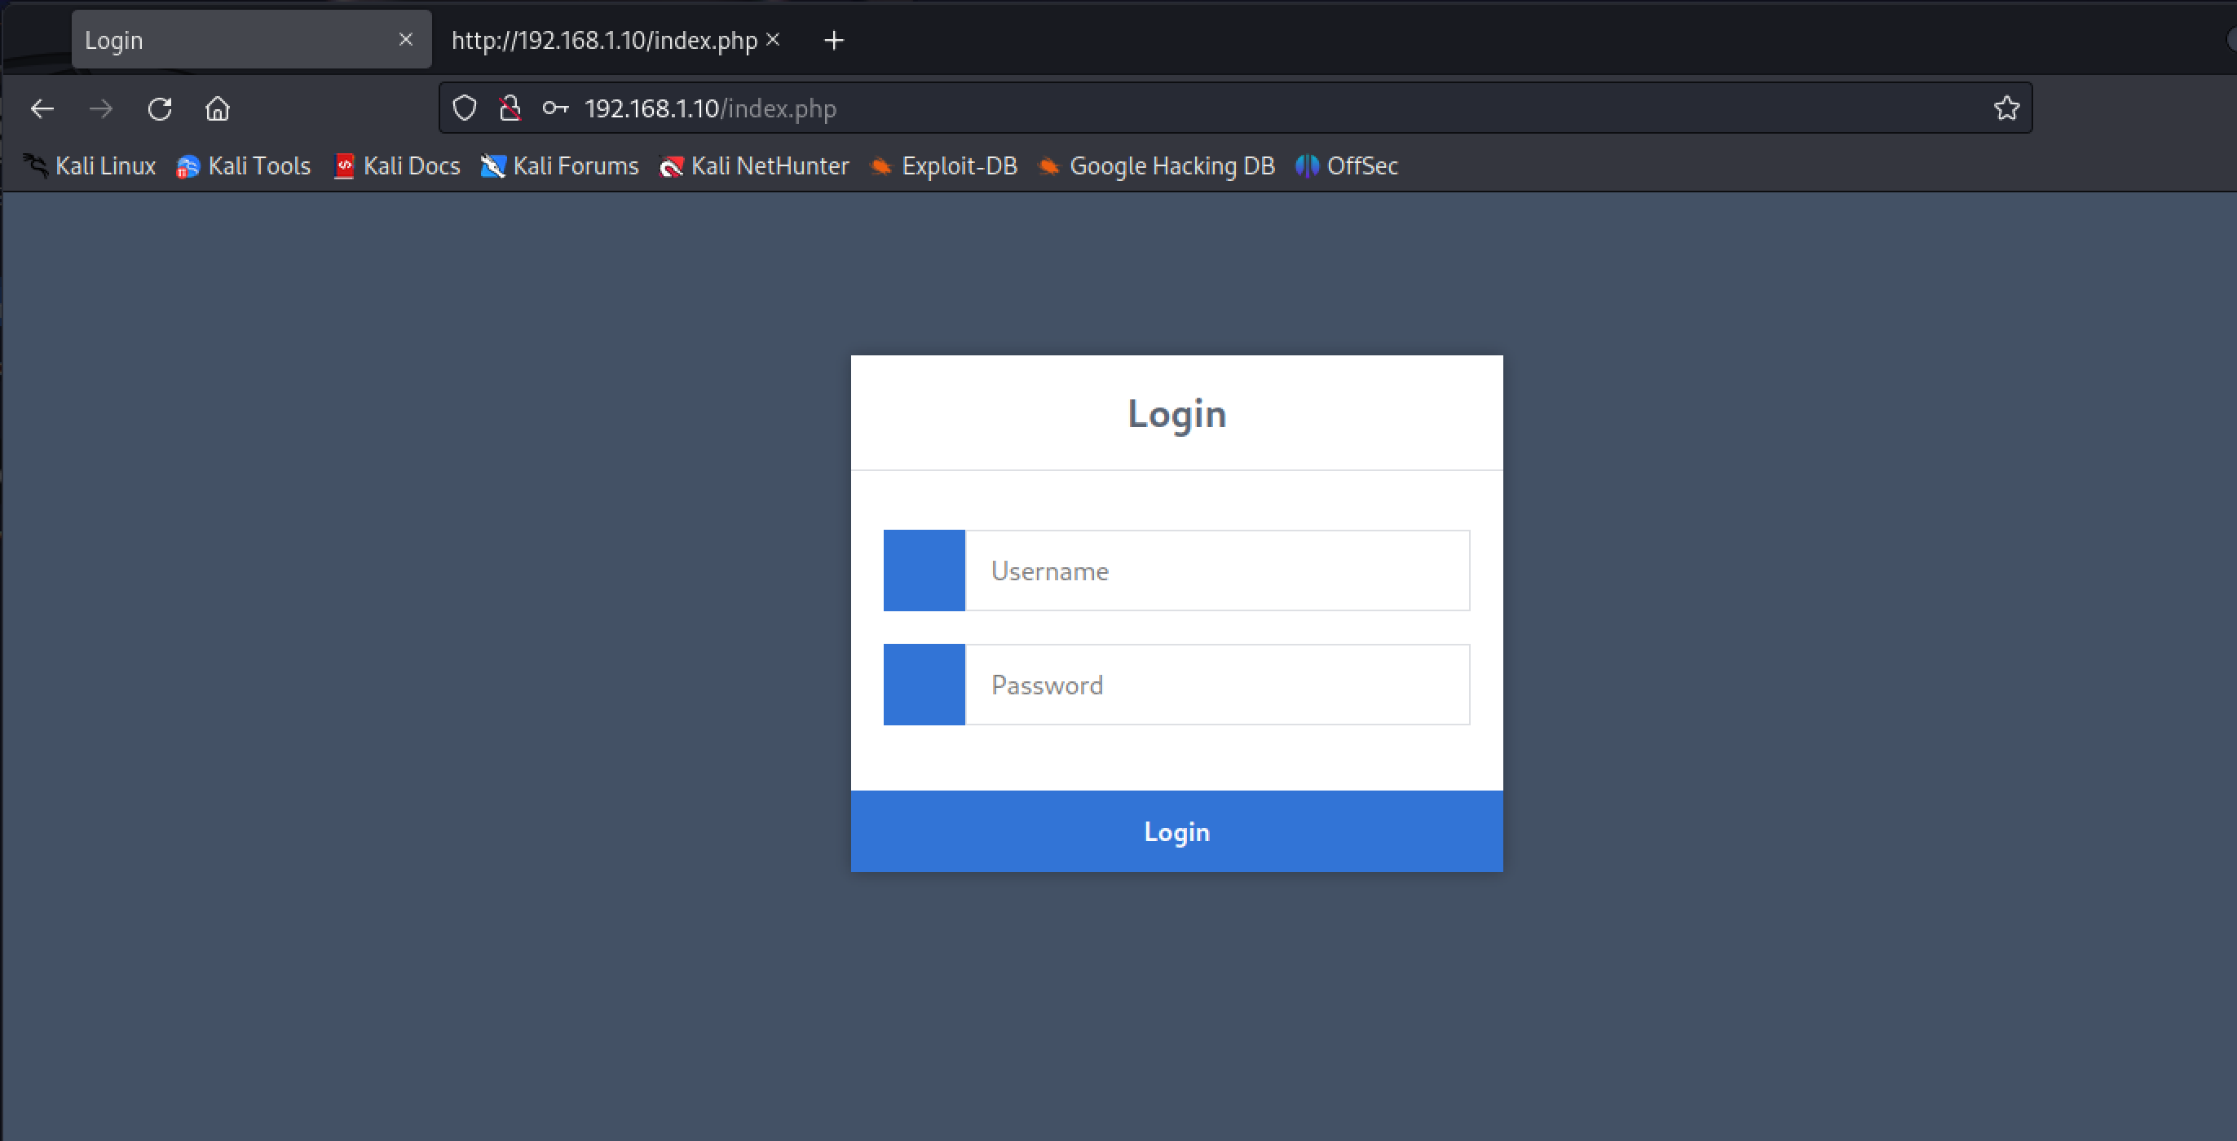Click the insecure connection padlock icon
The image size is (2237, 1141).
tap(510, 108)
